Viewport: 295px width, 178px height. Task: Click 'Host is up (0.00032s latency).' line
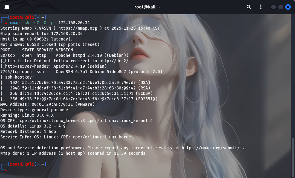pyautogui.click(x=37, y=39)
